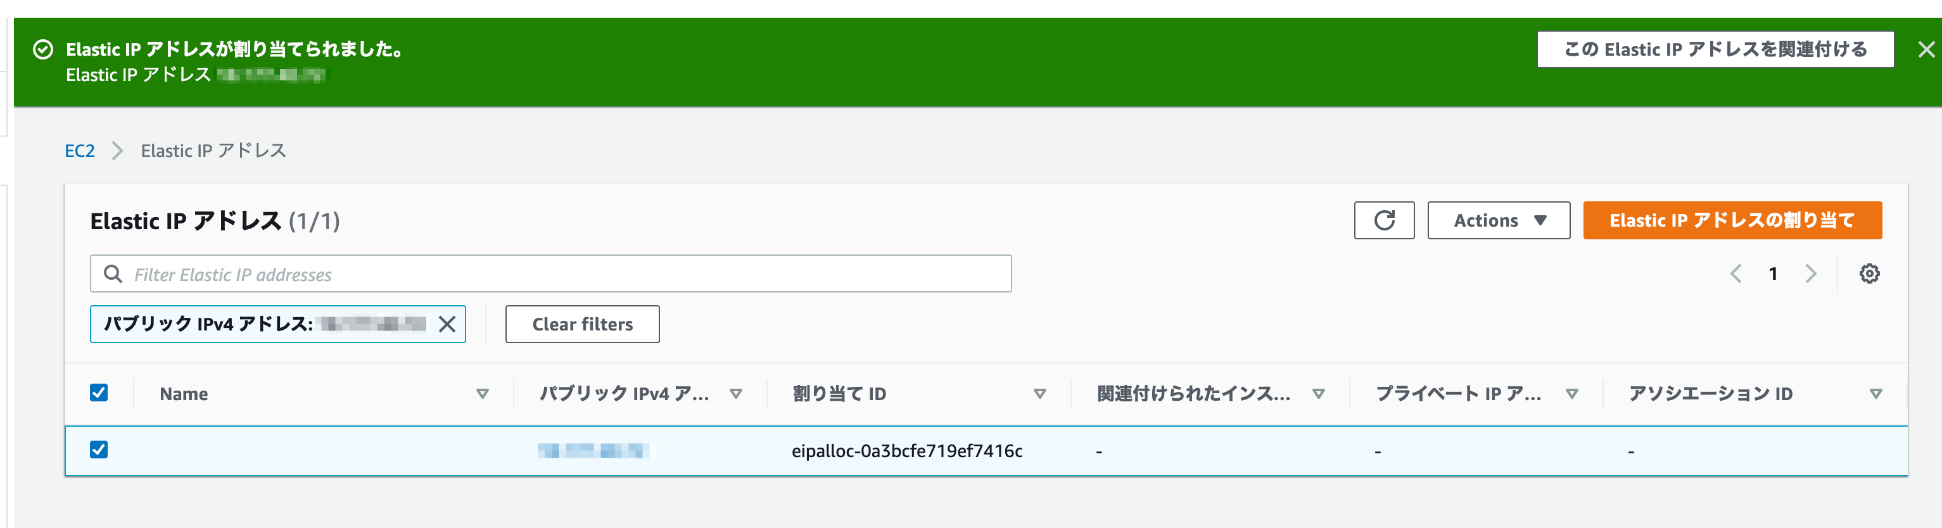
Task: Go to the next results page arrow
Action: [1812, 273]
